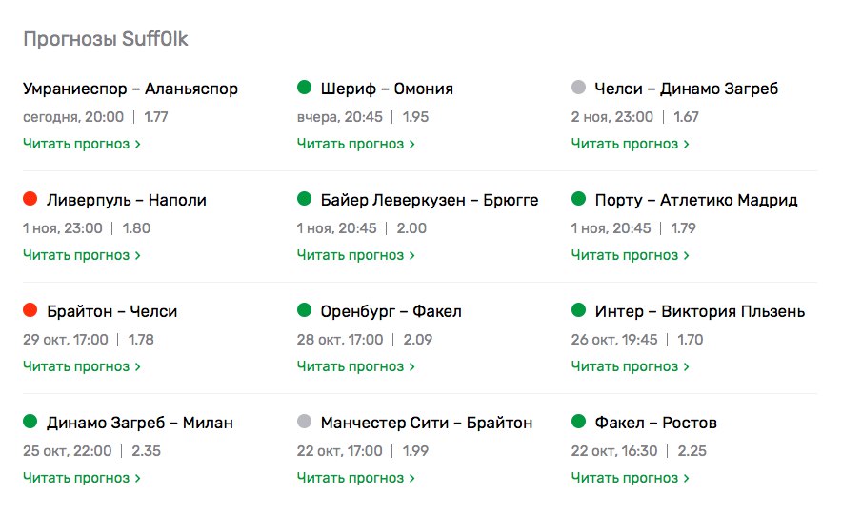
Task: Open the Оренбург – Факел match title
Action: [x=391, y=311]
